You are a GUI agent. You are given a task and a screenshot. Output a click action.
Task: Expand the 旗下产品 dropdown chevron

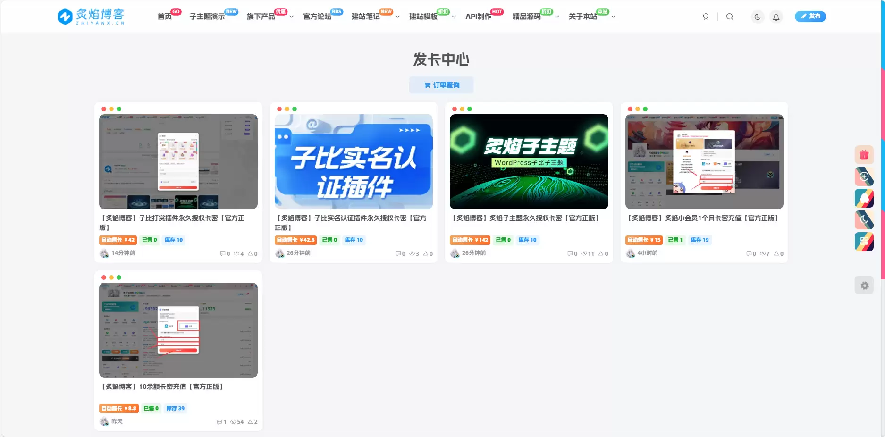pos(292,17)
